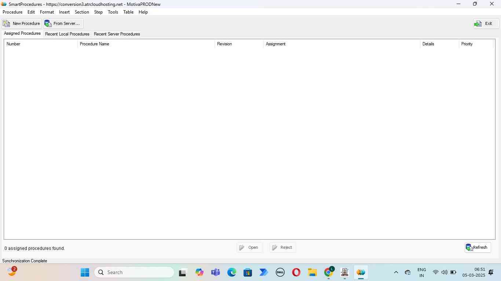The image size is (501, 281).
Task: Sort by Procedure Name column header
Action: [x=146, y=44]
